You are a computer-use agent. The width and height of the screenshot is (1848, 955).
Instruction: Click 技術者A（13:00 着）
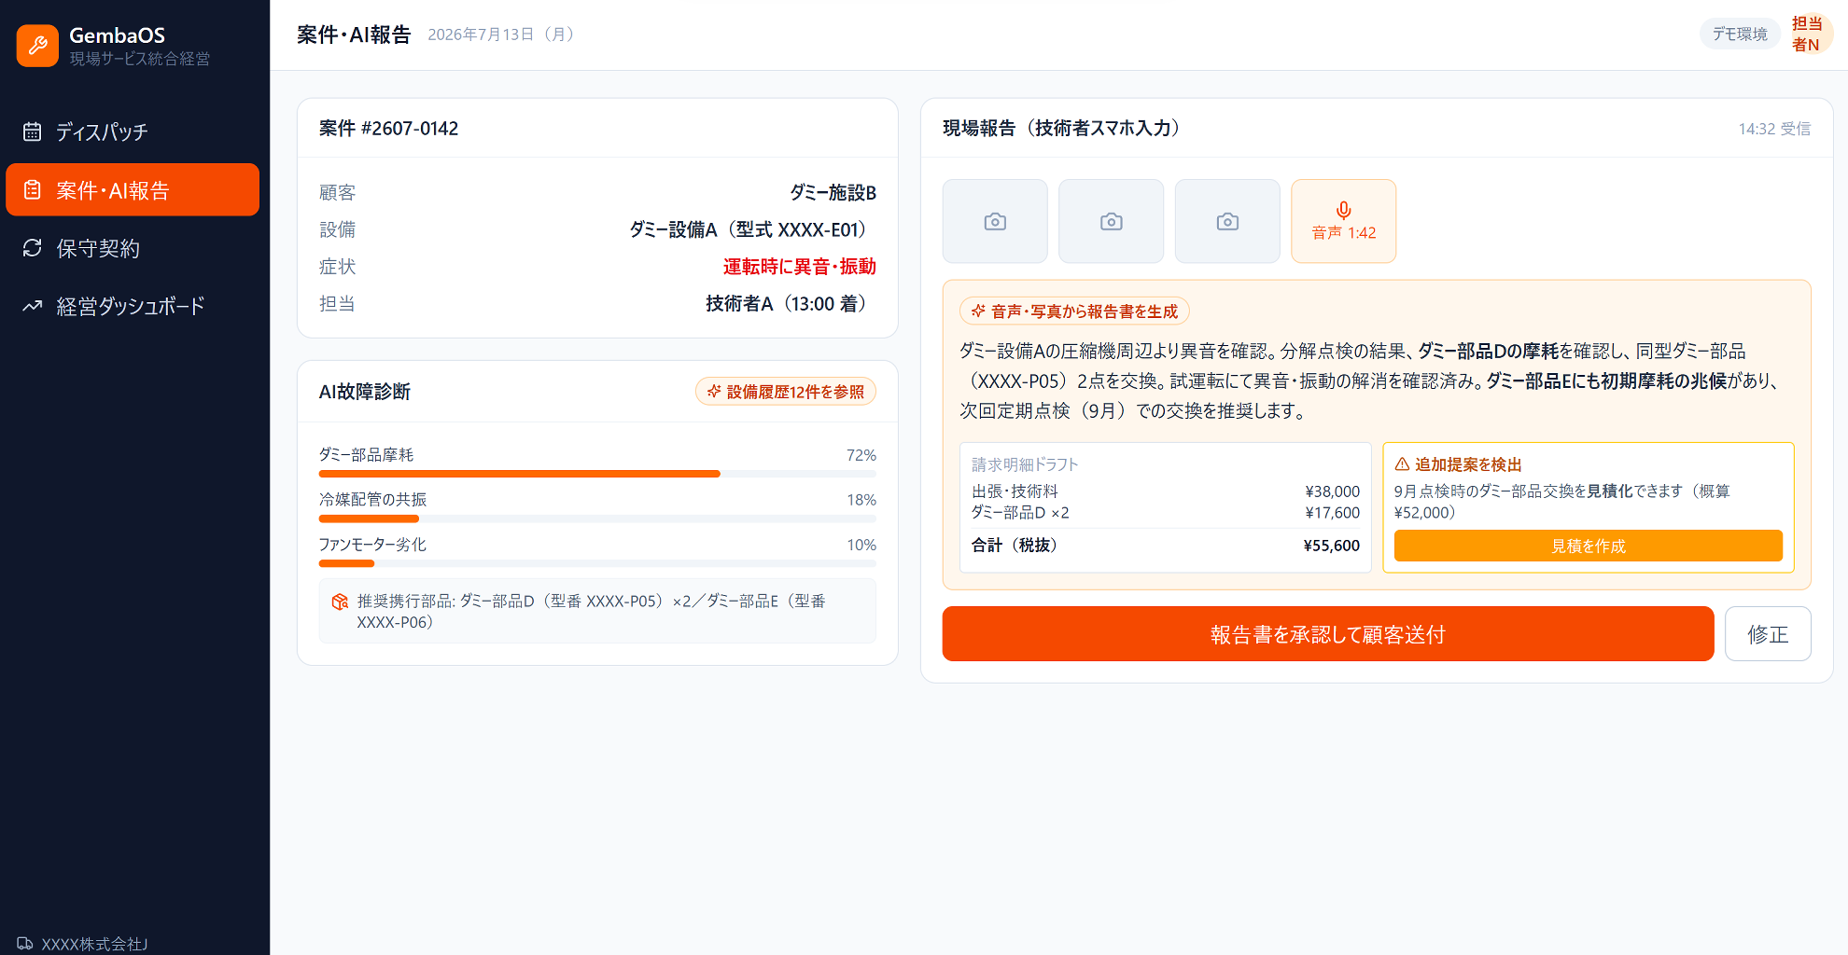click(x=791, y=304)
